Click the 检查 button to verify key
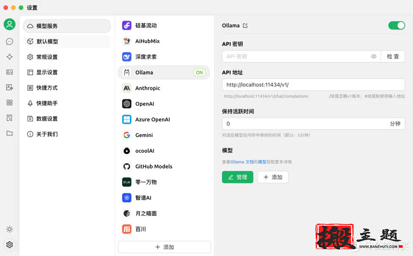413x256 pixels. point(393,56)
